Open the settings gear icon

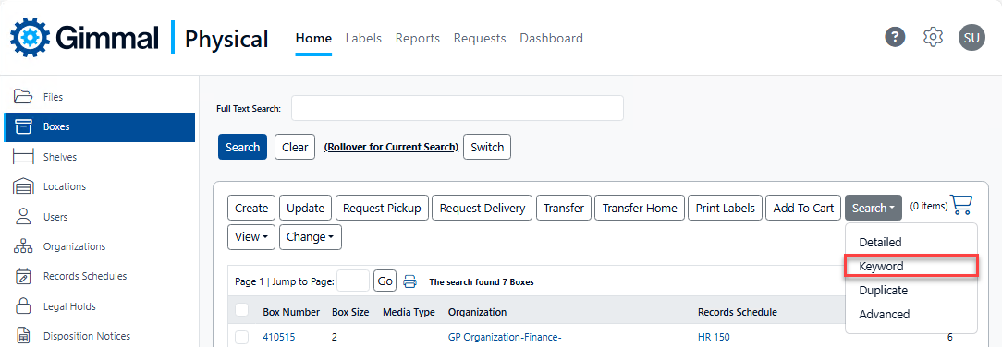933,37
